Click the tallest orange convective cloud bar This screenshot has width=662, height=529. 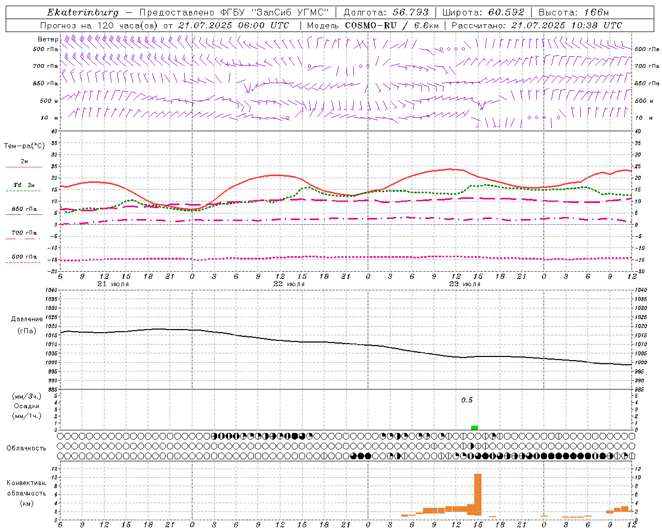[478, 494]
